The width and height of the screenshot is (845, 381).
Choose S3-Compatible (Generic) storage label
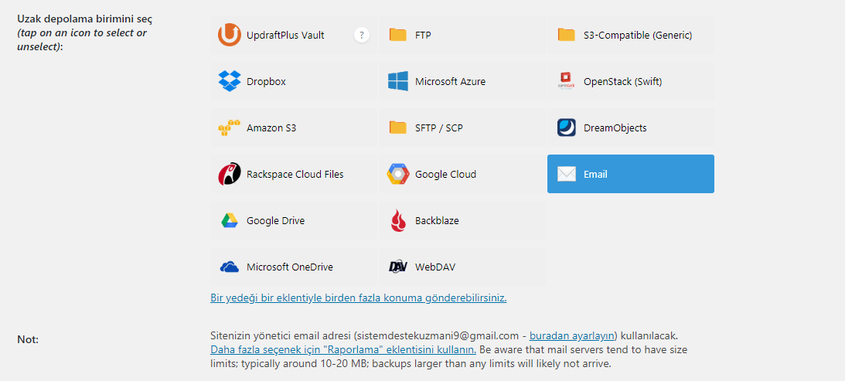[x=638, y=36]
